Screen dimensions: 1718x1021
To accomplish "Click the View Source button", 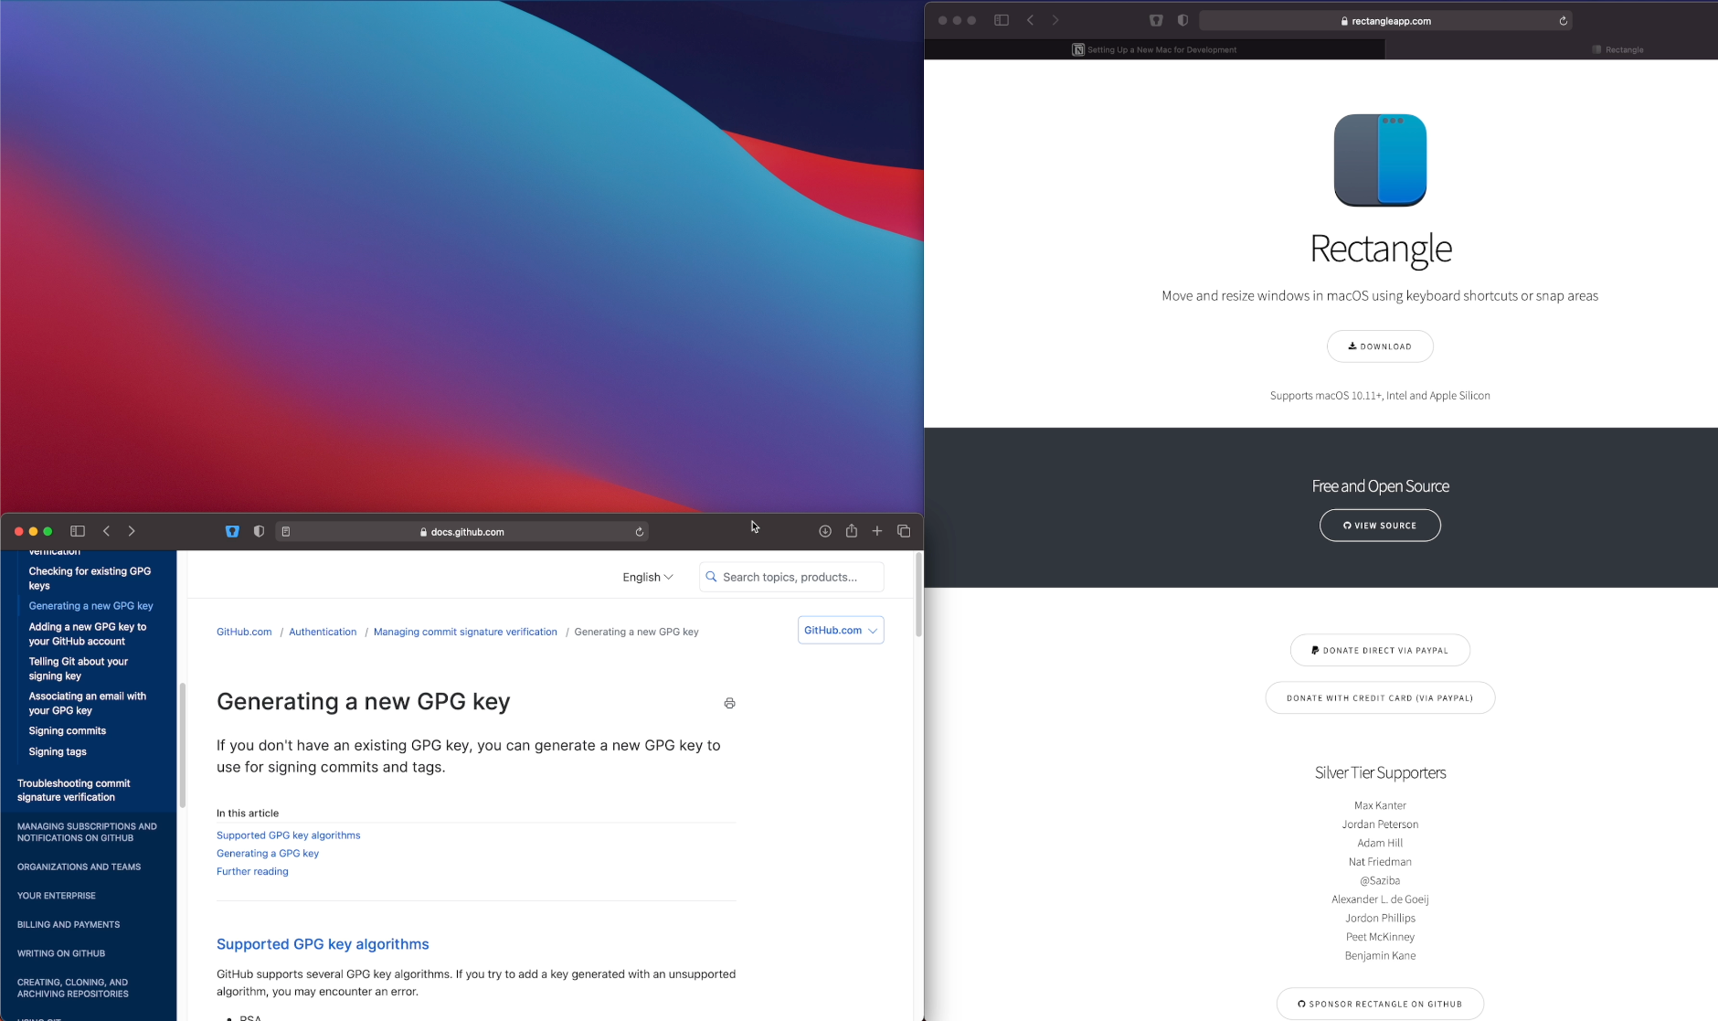I will (x=1380, y=526).
